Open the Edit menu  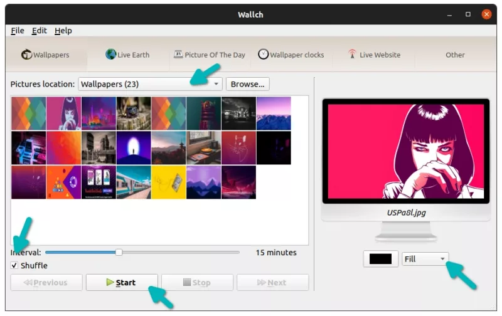click(39, 31)
